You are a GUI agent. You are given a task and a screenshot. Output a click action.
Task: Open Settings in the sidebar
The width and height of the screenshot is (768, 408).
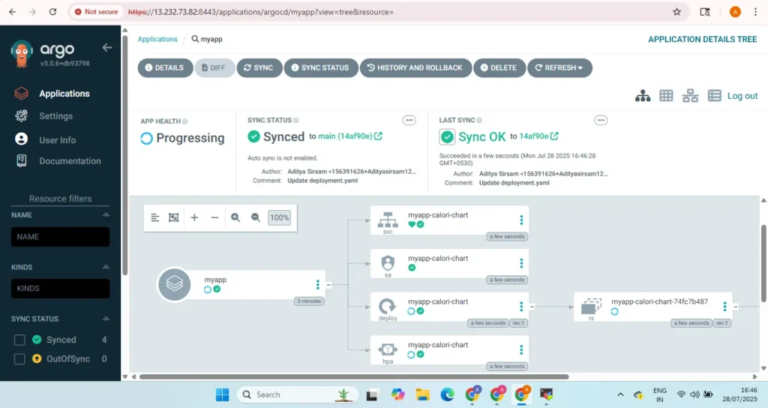point(55,116)
